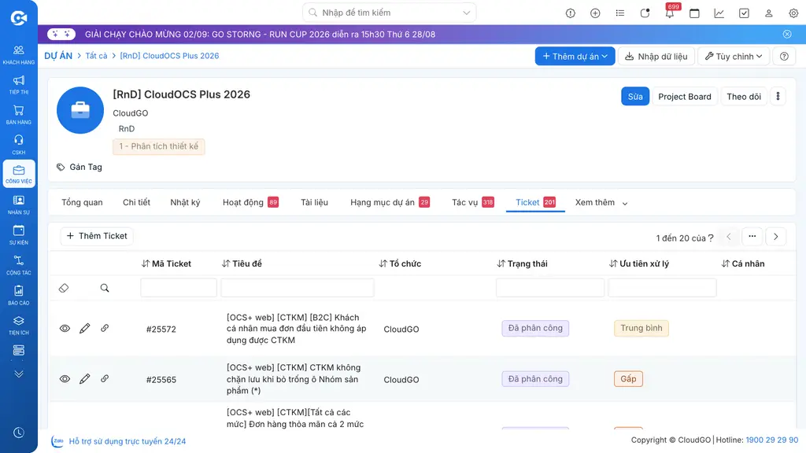This screenshot has height=453, width=806.
Task: Open the project three-dot more menu
Action: point(778,97)
